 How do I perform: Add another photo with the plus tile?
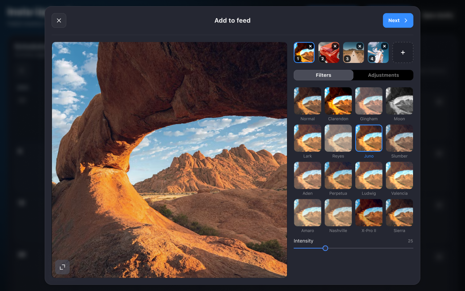tap(403, 52)
